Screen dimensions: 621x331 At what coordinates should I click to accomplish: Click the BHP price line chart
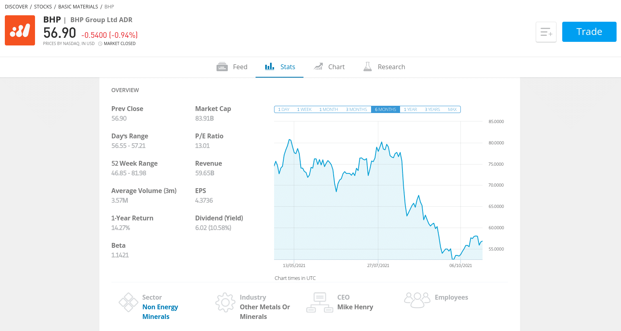(378, 190)
